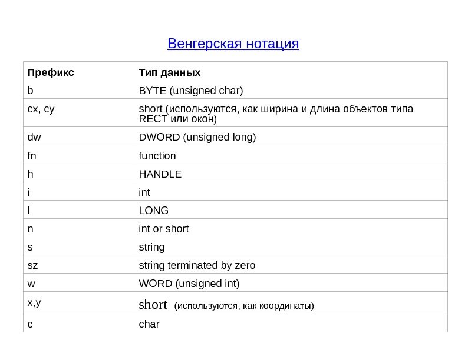The width and height of the screenshot is (468, 350).
Task: Select the fn prefix cell
Action: [33, 156]
